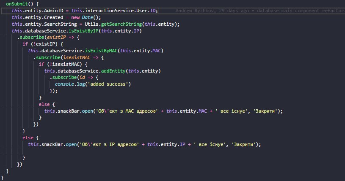Click 'AdminID' in the first assignment line

point(54,11)
